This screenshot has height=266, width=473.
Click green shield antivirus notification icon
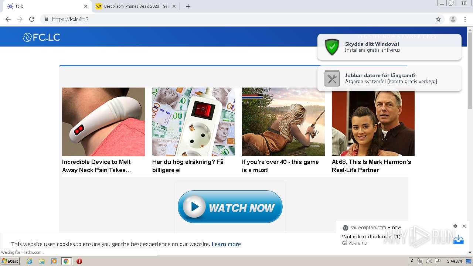point(332,47)
